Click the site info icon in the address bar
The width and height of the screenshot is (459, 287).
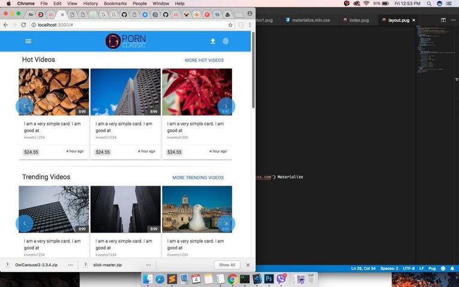[x=33, y=25]
